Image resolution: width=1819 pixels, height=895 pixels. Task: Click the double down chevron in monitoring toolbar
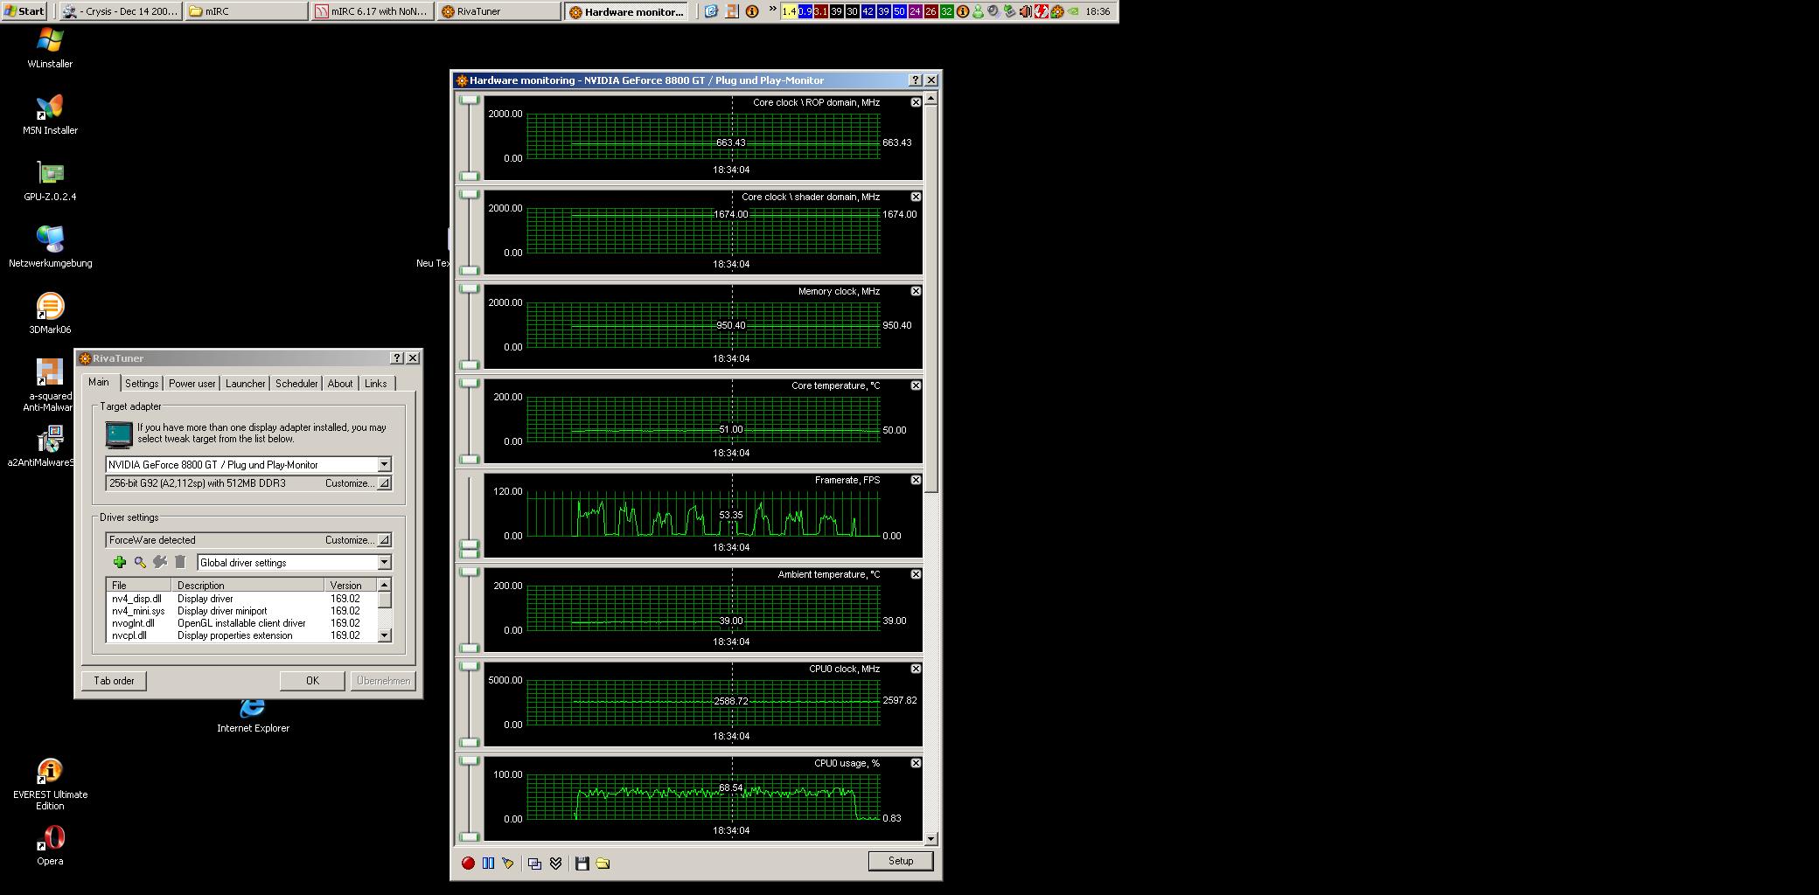click(x=555, y=864)
